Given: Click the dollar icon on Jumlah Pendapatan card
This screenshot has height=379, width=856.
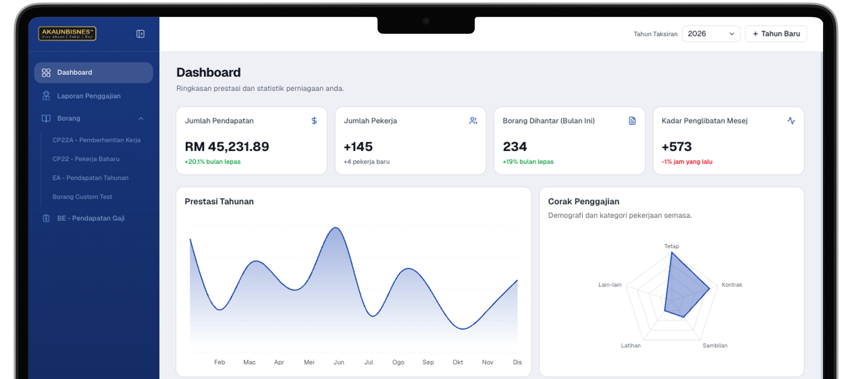Looking at the screenshot, I should [x=314, y=121].
